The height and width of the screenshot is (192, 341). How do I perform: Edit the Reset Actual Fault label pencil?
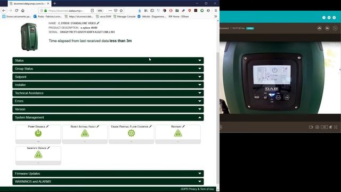click(98, 126)
